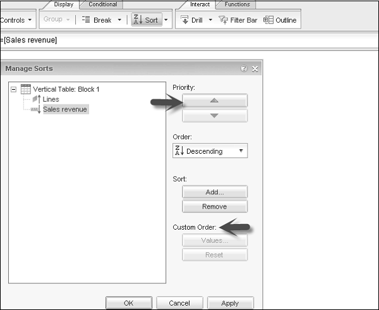Click the Drill button
This screenshot has width=379, height=310.
[191, 20]
